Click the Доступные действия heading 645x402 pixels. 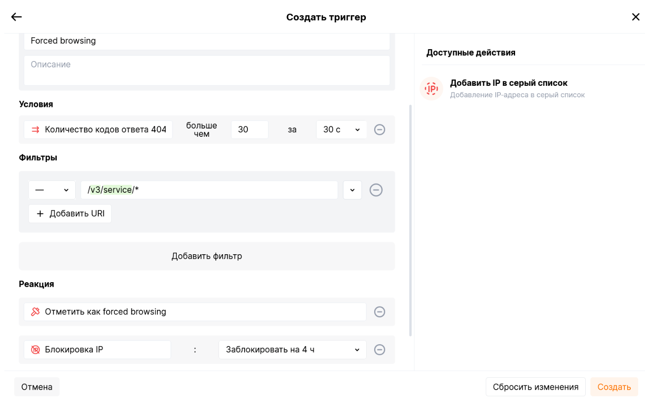471,53
